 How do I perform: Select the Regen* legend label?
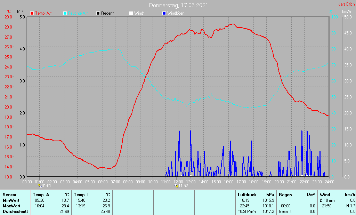[108, 13]
